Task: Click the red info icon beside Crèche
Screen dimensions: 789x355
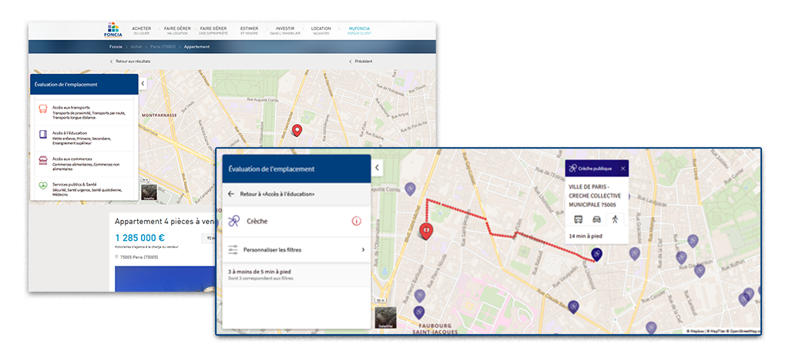Action: pos(356,221)
